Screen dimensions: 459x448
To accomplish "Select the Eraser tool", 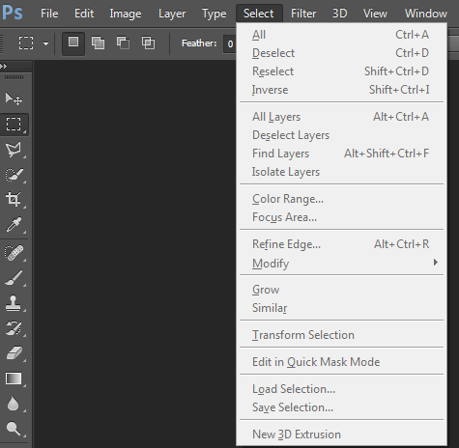I will 14,353.
